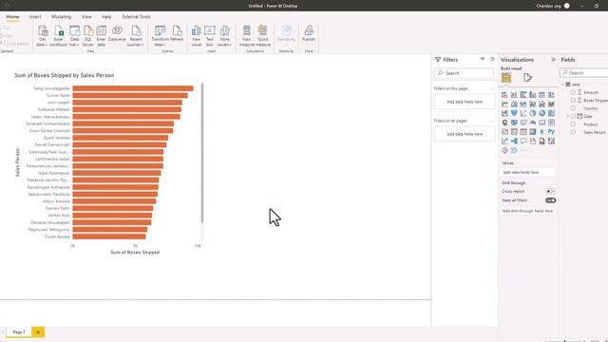Collapse the data table in Fields

point(562,85)
